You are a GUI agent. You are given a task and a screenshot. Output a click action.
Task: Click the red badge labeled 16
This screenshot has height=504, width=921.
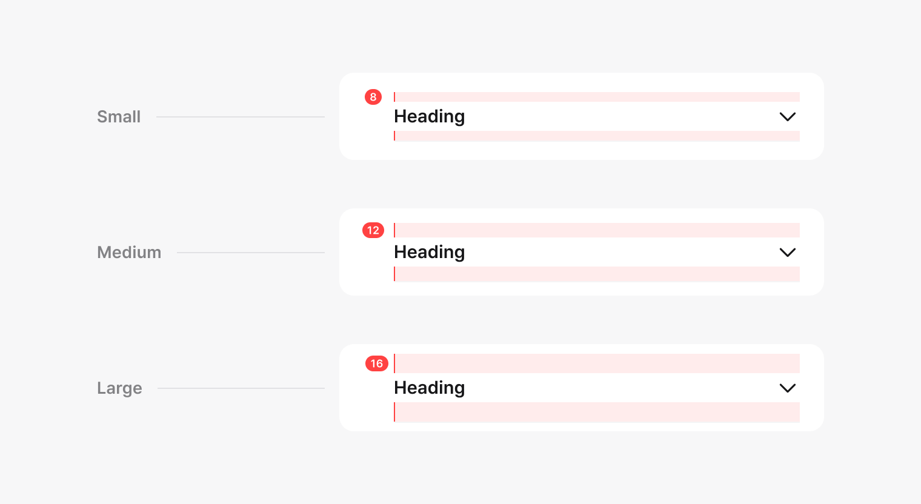point(376,363)
